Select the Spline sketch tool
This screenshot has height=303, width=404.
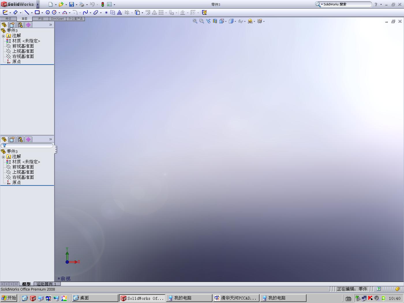pyautogui.click(x=85, y=12)
